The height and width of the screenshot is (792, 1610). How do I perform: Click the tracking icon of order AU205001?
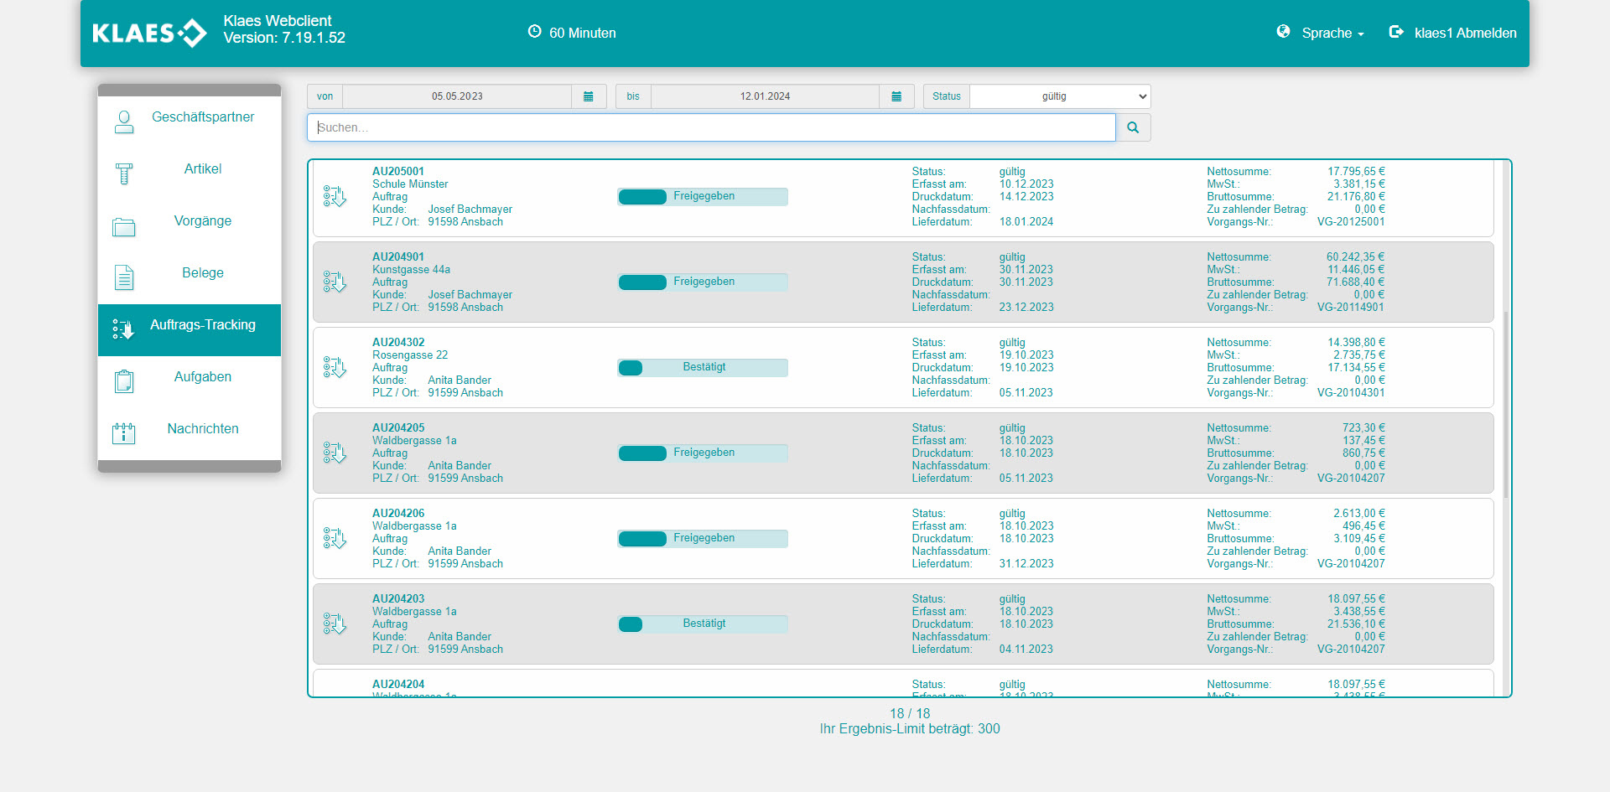point(335,197)
